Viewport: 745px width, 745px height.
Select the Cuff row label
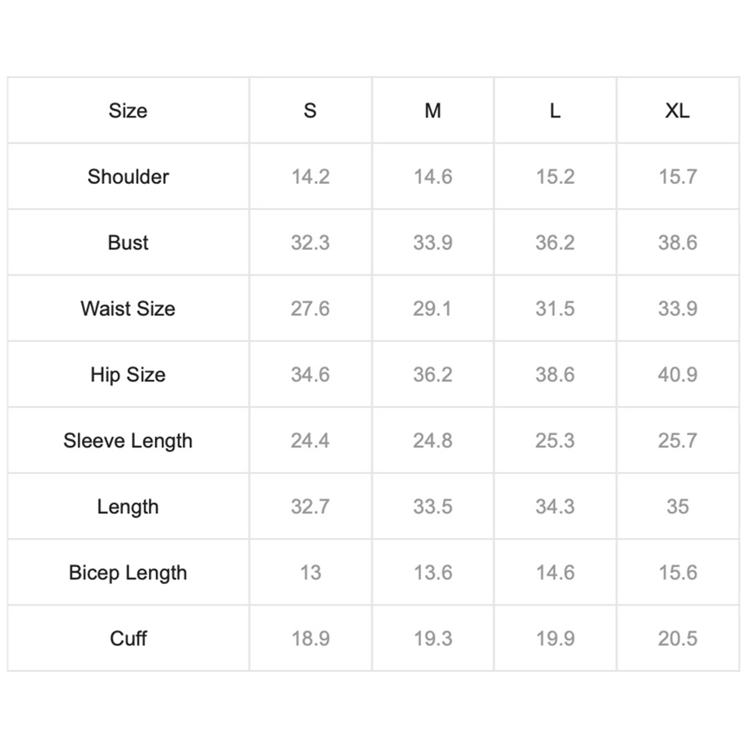(128, 638)
